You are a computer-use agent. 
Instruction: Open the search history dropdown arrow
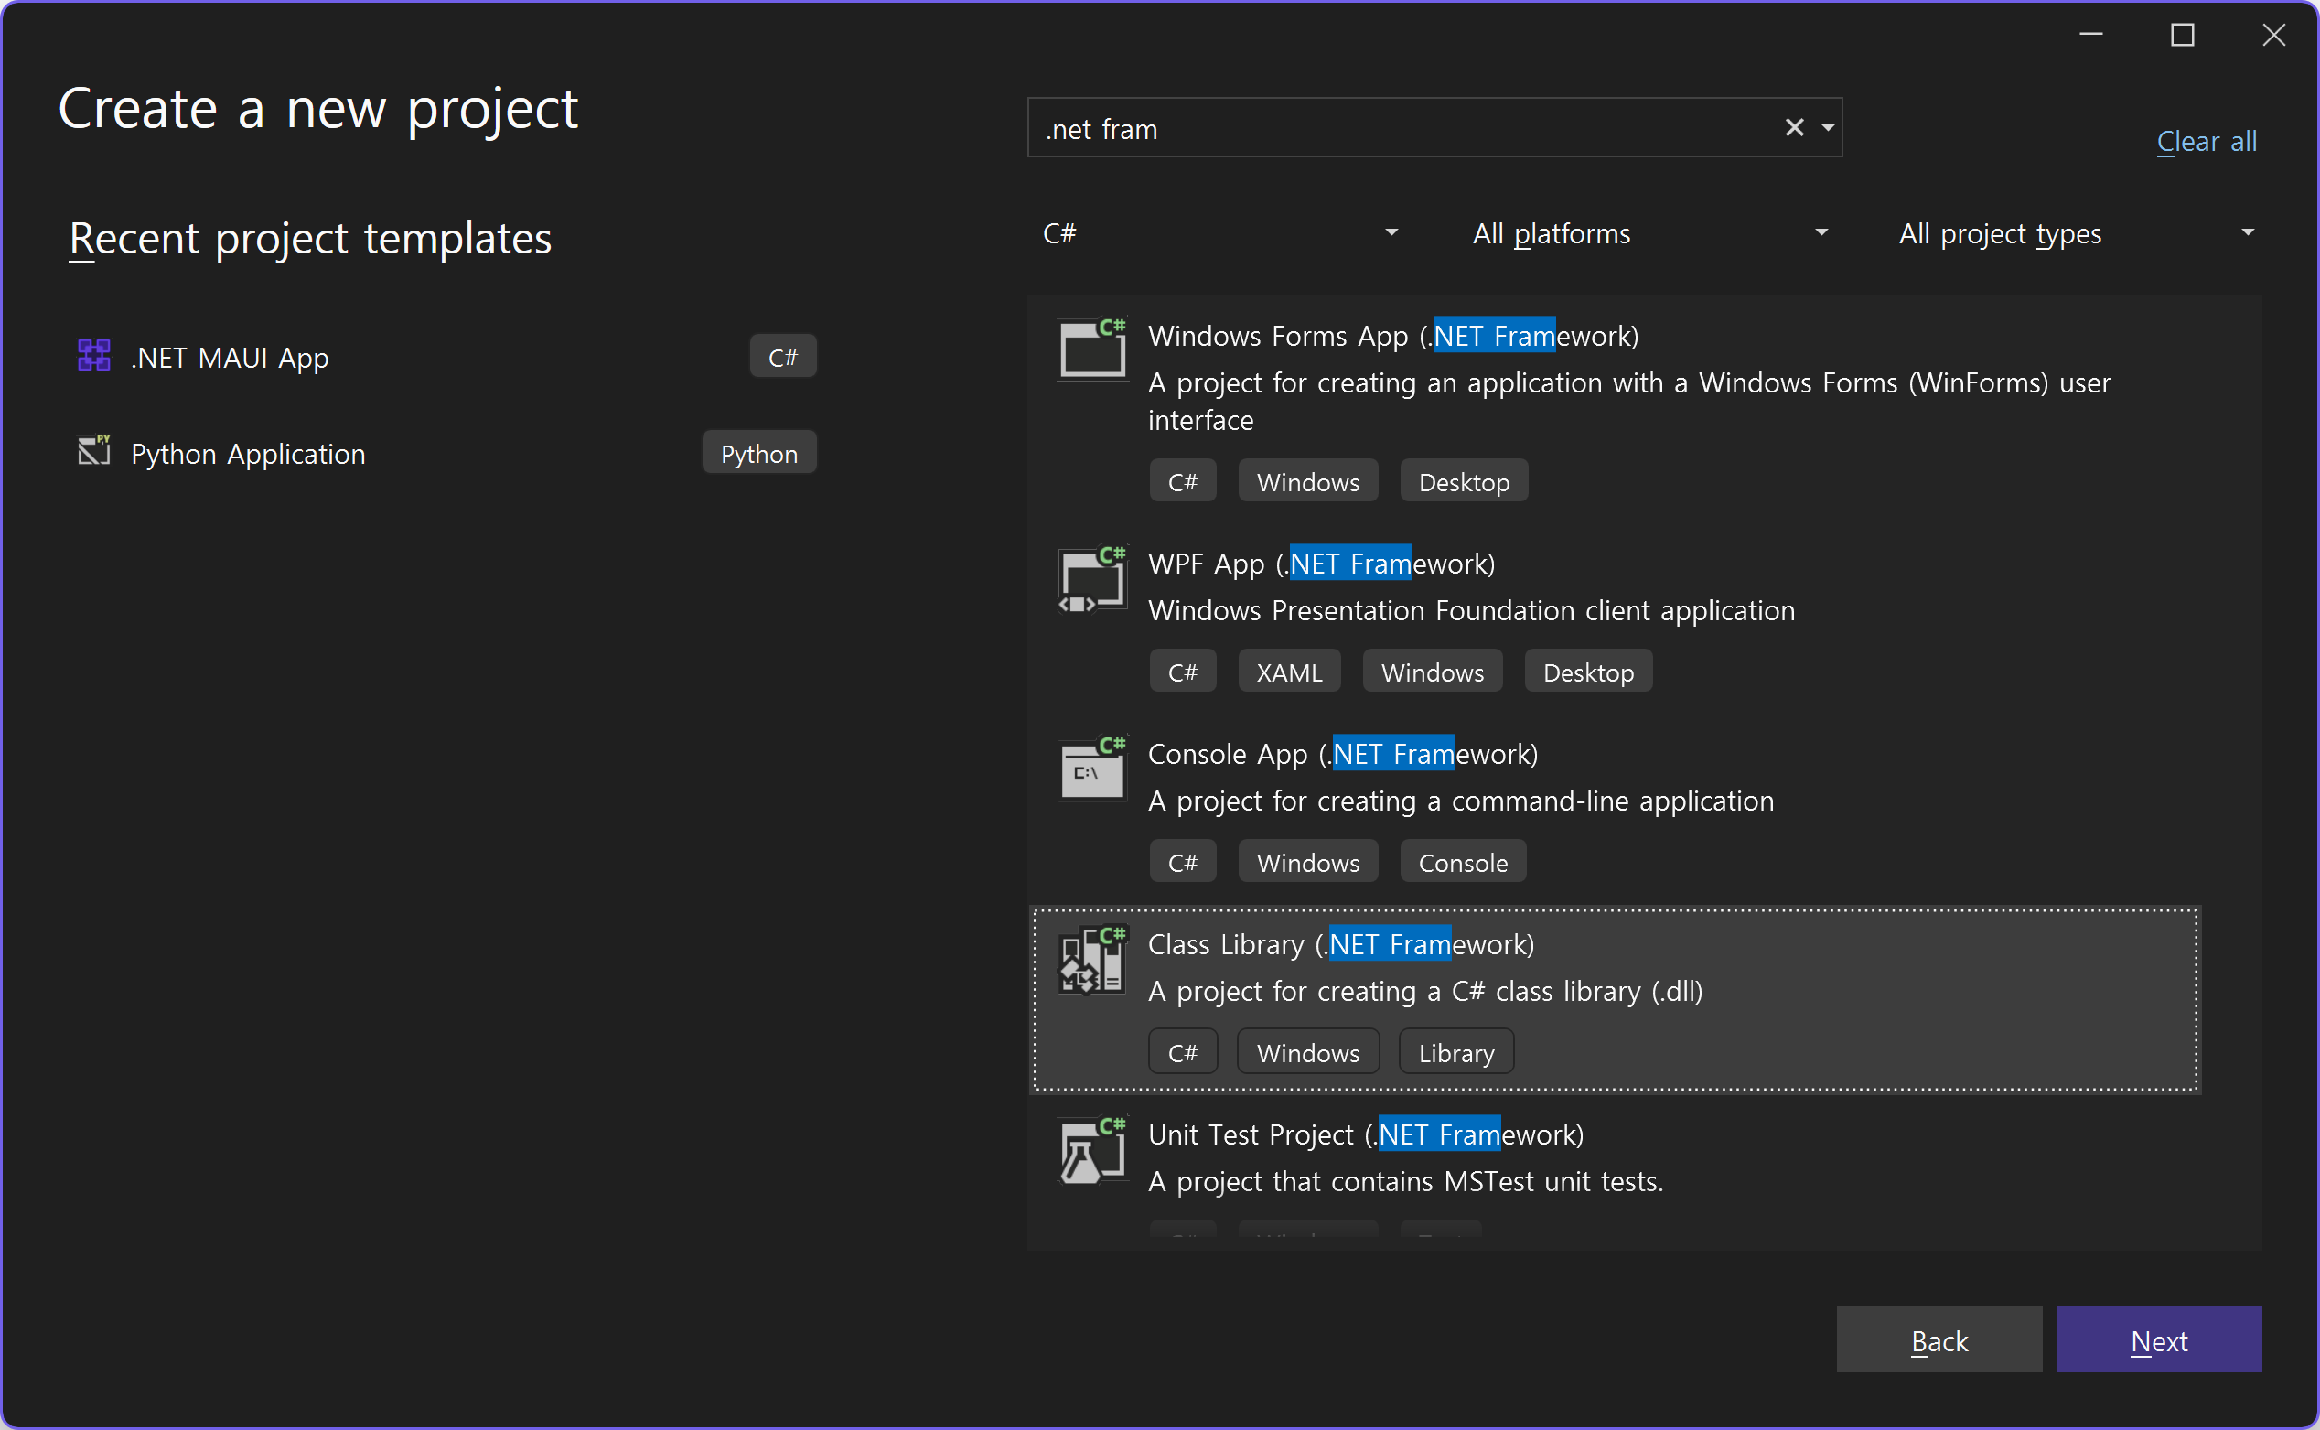pos(1828,128)
